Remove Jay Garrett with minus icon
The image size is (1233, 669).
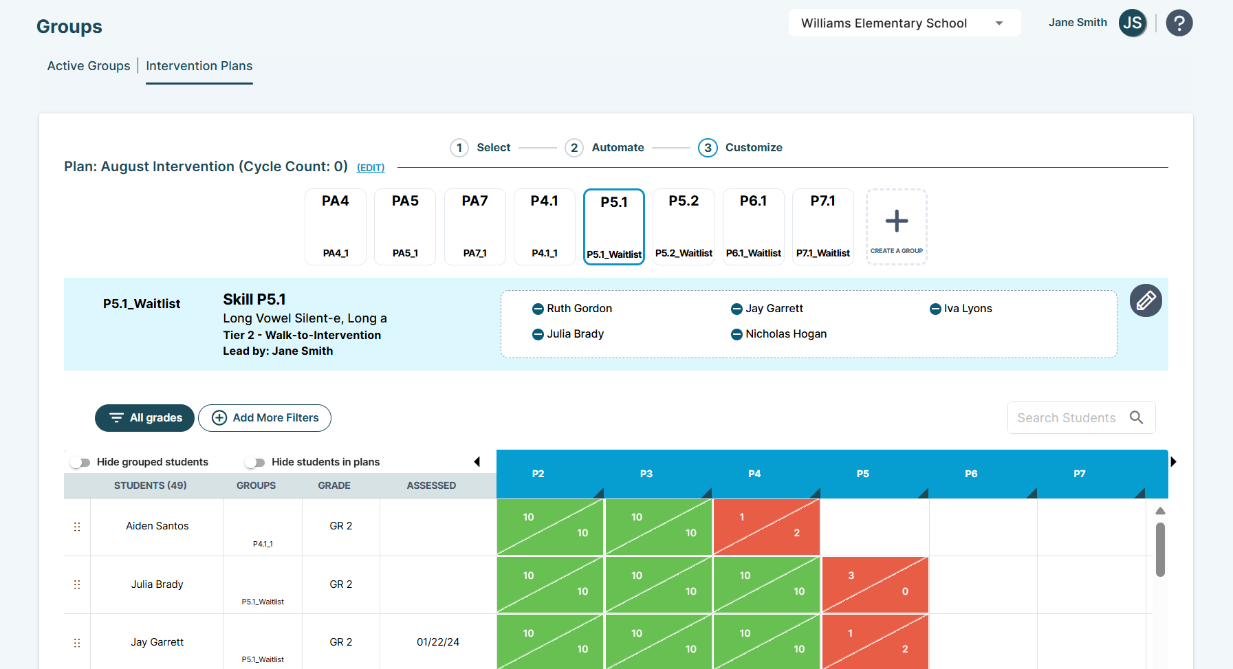tap(736, 309)
